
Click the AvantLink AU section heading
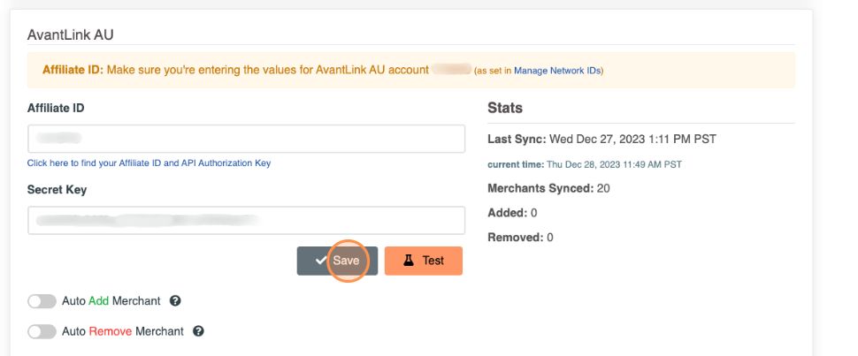tap(71, 34)
